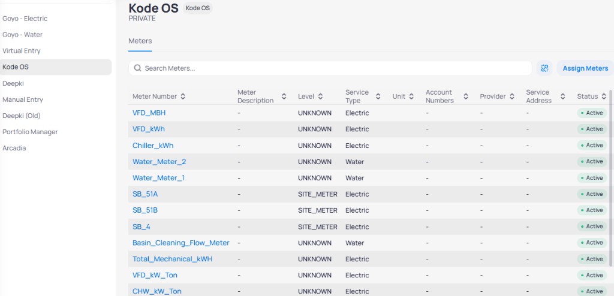
Task: Select Kode OS in sidebar
Action: click(56, 67)
